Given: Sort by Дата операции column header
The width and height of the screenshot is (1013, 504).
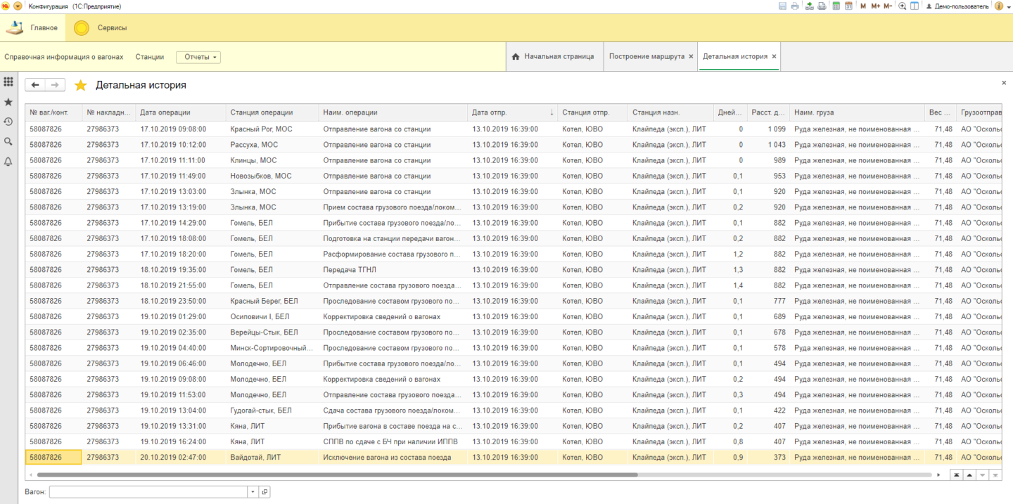Looking at the screenshot, I should click(x=181, y=112).
